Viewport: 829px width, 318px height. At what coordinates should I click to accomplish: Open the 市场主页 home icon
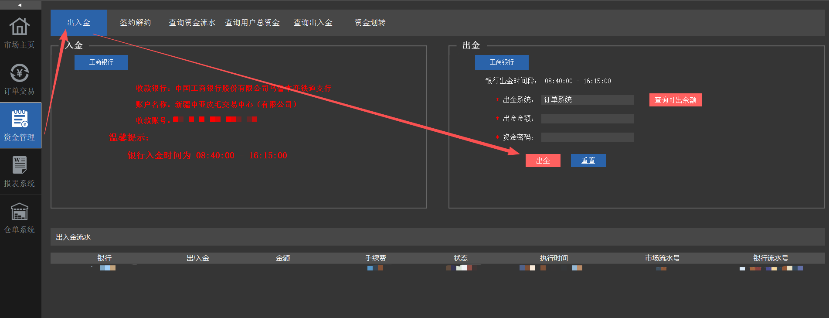[20, 27]
